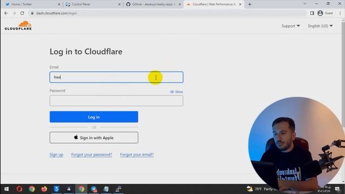Open Forgot your email link
345x194 pixels.
(x=137, y=155)
